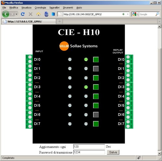
Task: Click the blue seahorse toolbar icon
Action: click(46, 14)
